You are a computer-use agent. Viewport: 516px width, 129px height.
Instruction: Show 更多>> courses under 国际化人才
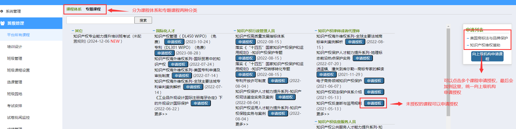click(161, 114)
